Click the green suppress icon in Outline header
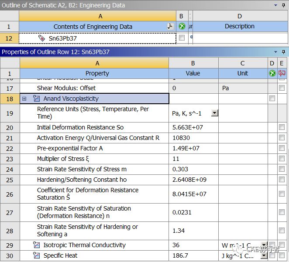 click(x=182, y=27)
